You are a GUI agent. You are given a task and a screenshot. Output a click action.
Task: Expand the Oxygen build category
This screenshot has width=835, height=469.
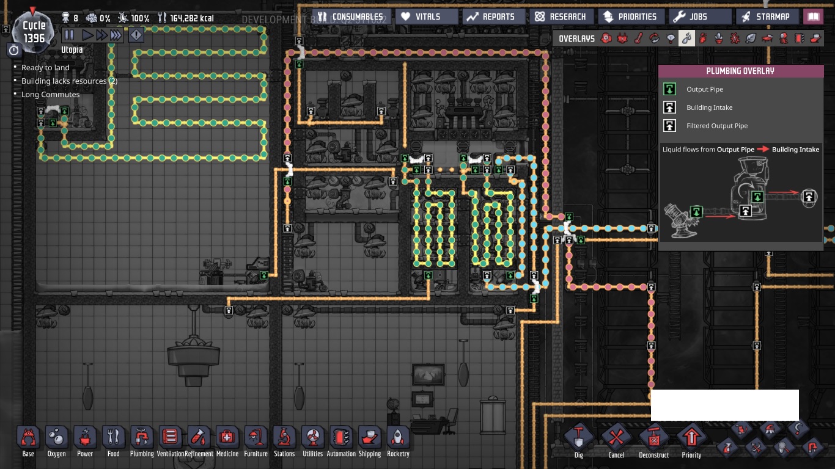tap(57, 441)
